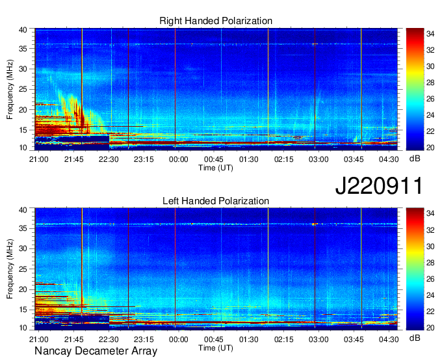Screen dimensions: 442x359
Task: Click the 22:30 time tick of the Right Handed plot
Action: 109,159
